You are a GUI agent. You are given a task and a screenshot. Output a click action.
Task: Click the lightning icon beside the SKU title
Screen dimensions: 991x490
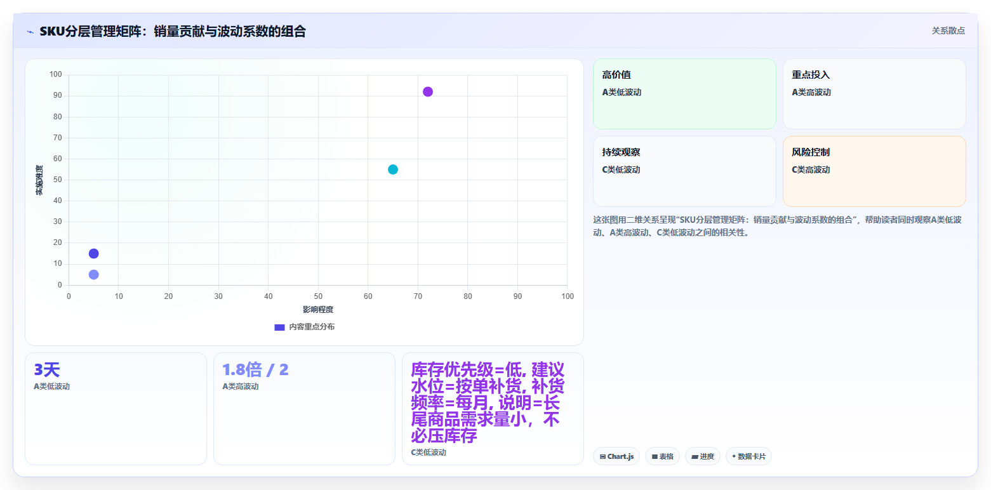(30, 32)
